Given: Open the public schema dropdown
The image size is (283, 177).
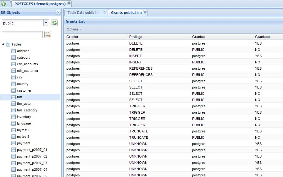Looking at the screenshot, I should (46, 23).
